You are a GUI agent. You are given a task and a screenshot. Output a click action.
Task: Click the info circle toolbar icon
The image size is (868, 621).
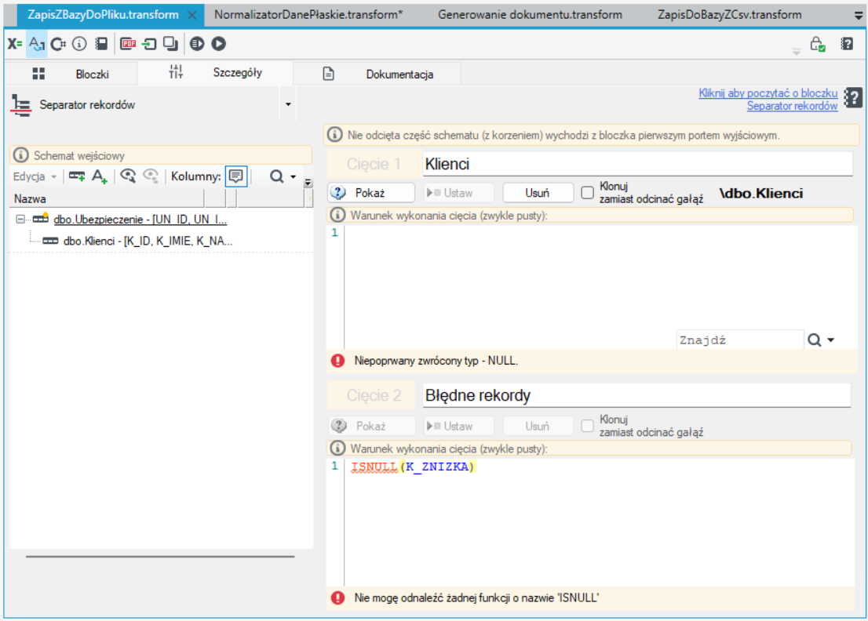coord(80,44)
